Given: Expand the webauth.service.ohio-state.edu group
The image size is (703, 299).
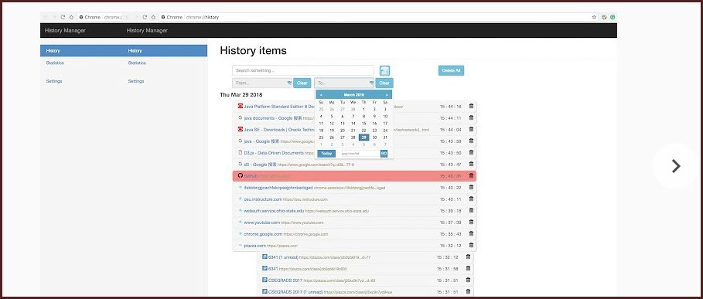Looking at the screenshot, I should pyautogui.click(x=241, y=210).
